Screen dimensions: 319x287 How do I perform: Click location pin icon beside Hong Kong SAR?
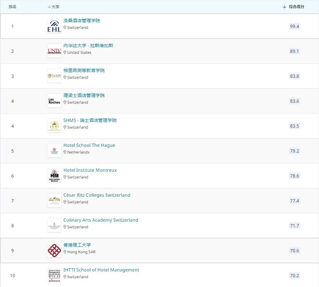coord(65,252)
